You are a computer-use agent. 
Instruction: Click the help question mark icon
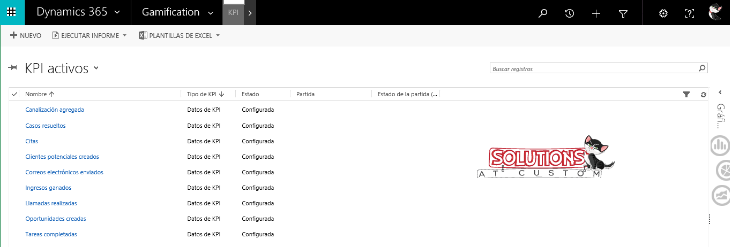point(690,13)
